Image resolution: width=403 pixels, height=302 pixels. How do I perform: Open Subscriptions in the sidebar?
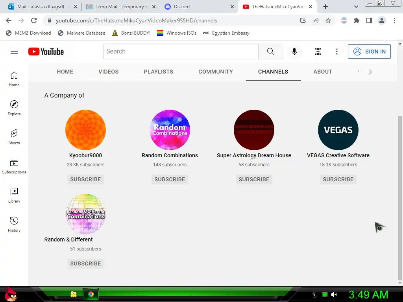(14, 166)
